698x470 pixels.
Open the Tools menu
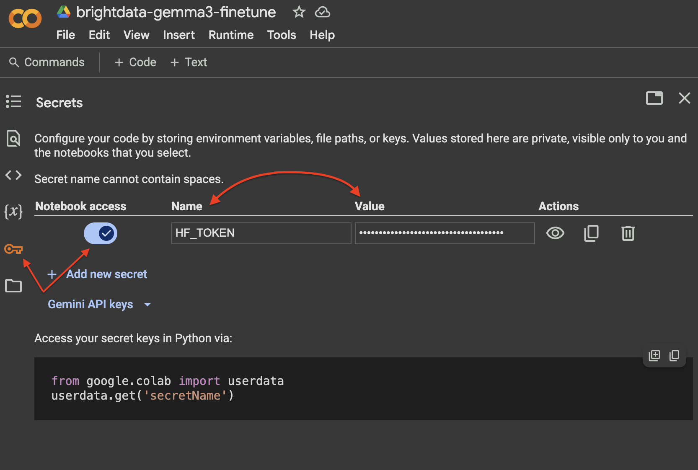[x=282, y=35]
